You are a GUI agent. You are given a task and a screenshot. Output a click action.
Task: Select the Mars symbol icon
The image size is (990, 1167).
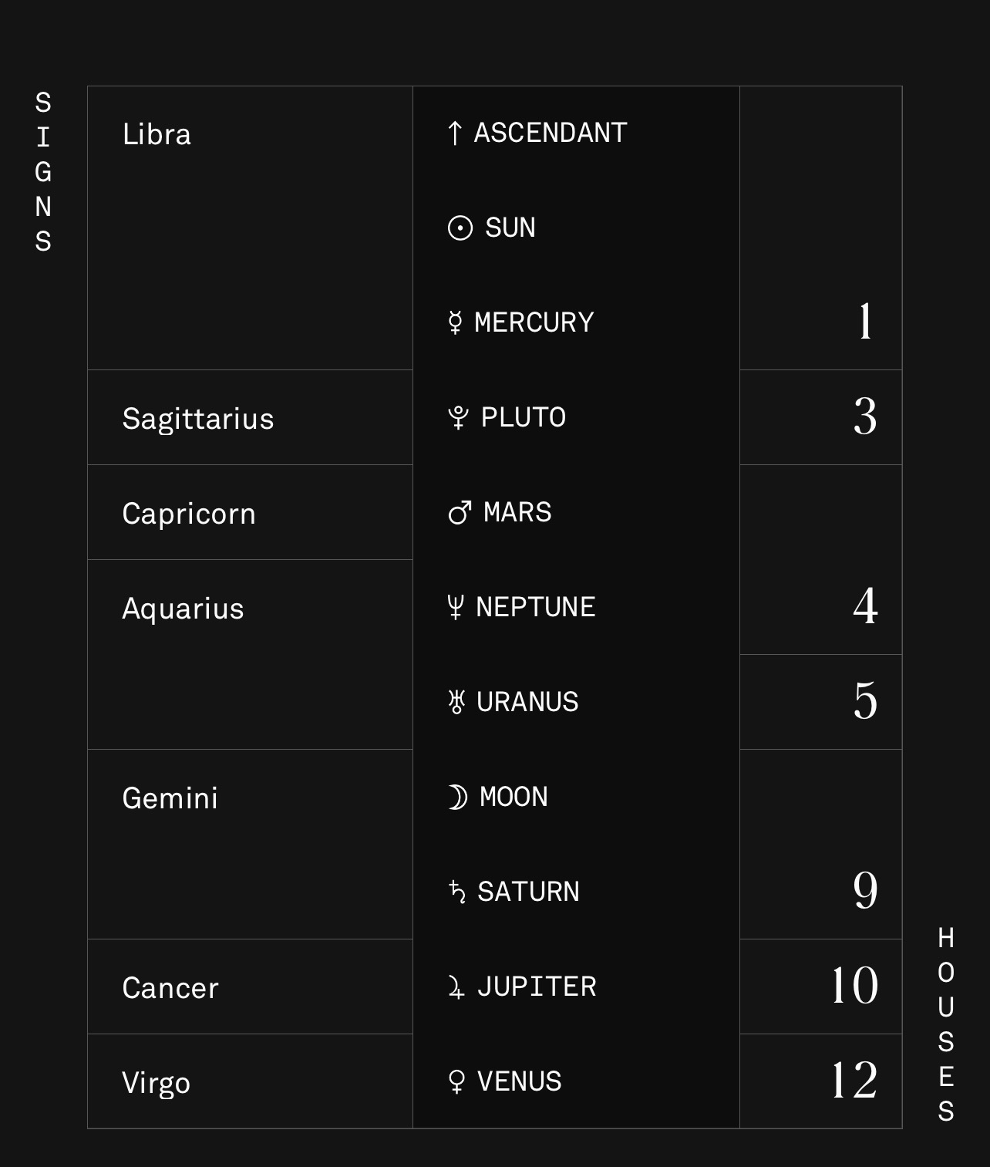(x=460, y=512)
